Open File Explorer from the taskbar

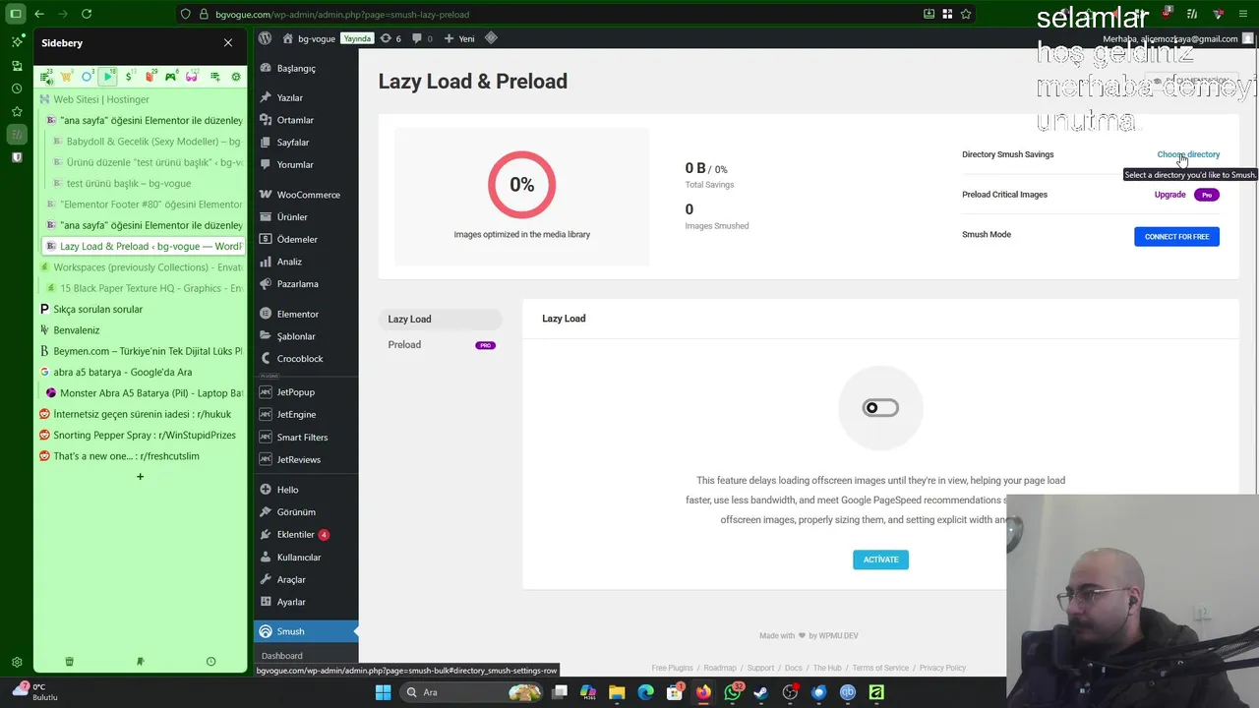[x=617, y=692]
